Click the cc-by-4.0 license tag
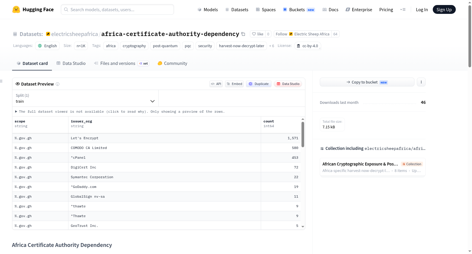Viewport: 472px width, 254px height. pos(307,46)
